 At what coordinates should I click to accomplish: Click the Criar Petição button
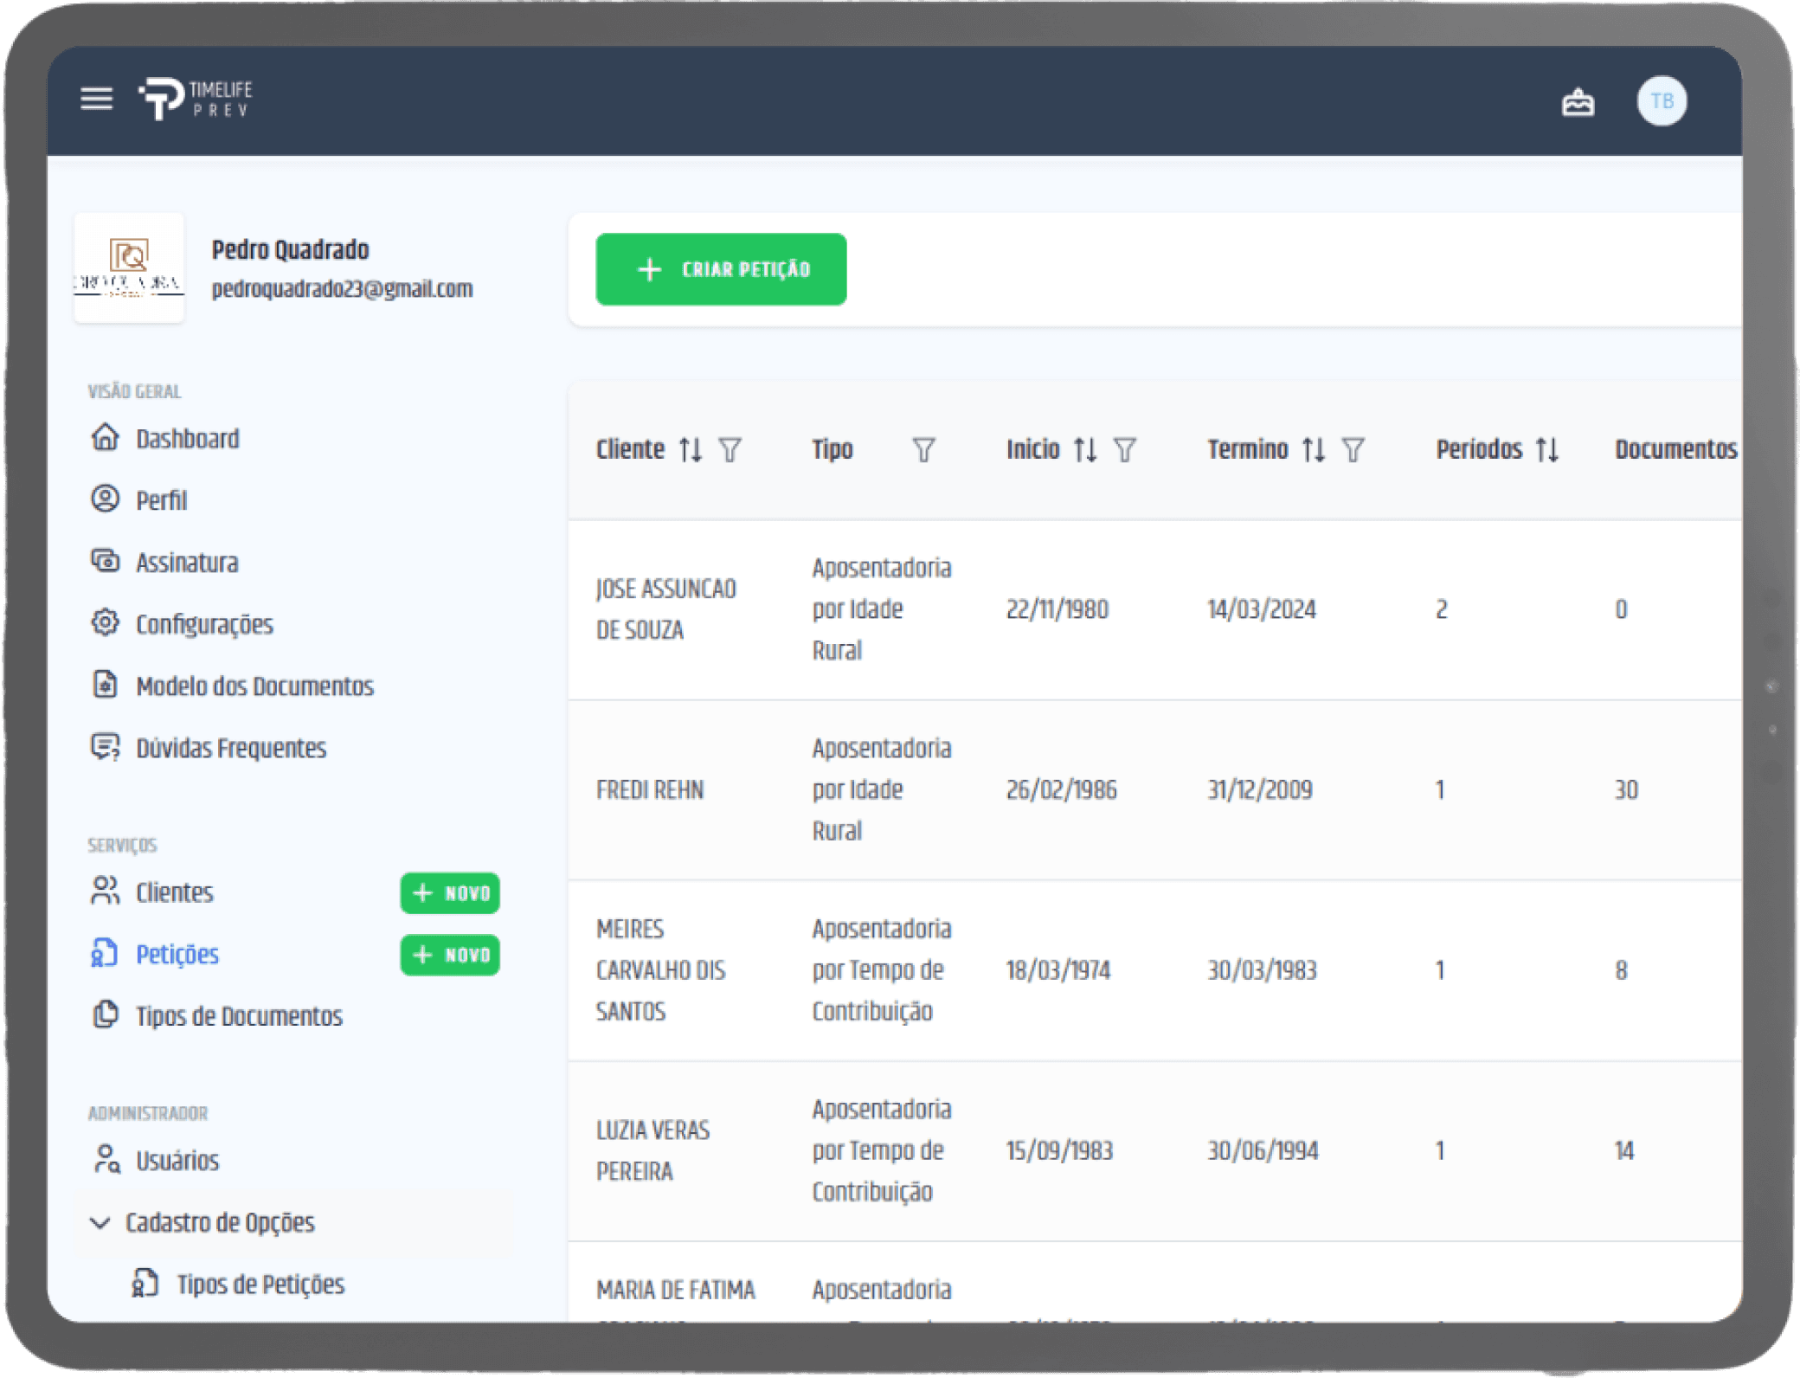point(720,269)
